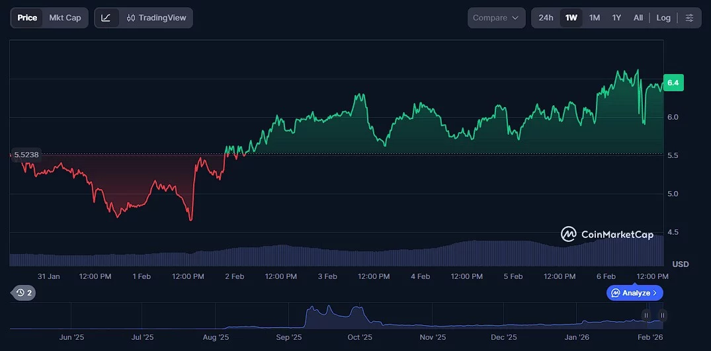Screen dimensions: 711x351
Task: Open chart settings sliders icon
Action: 689,18
